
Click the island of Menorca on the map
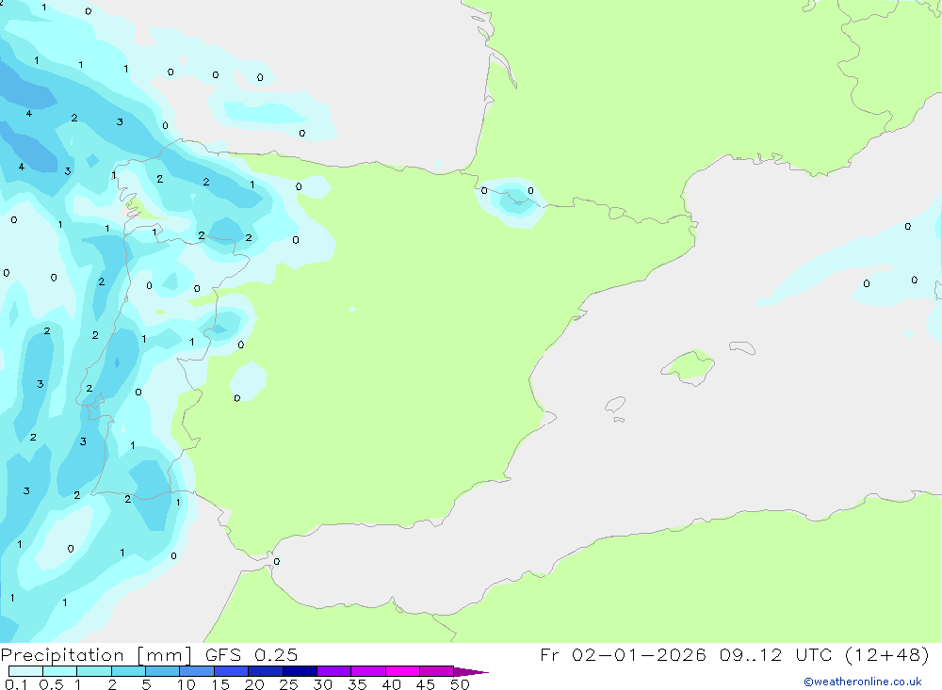(x=742, y=347)
